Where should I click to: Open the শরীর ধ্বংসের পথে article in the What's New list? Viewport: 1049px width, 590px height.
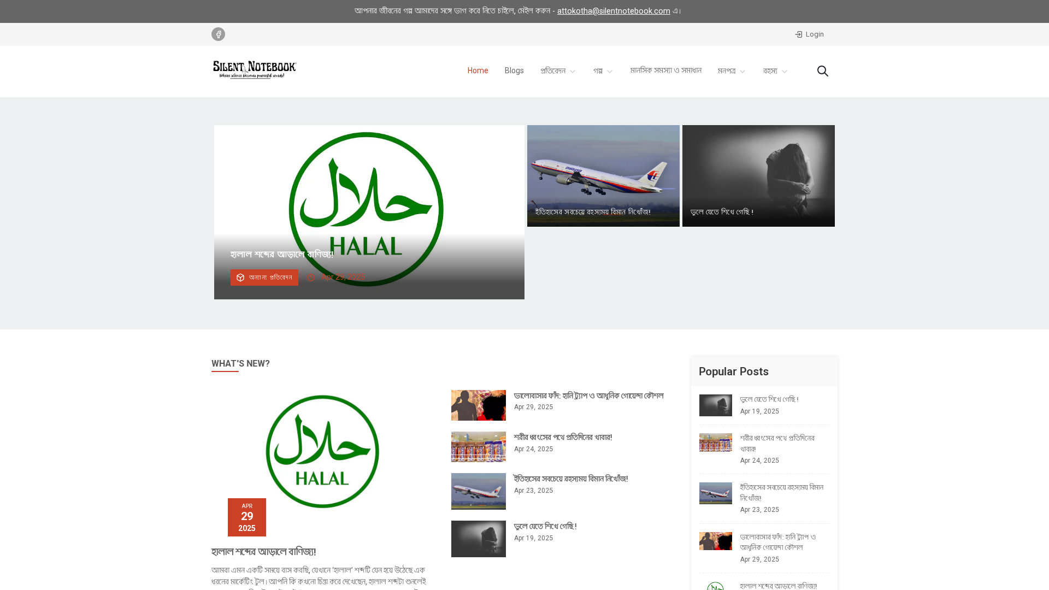coord(563,438)
